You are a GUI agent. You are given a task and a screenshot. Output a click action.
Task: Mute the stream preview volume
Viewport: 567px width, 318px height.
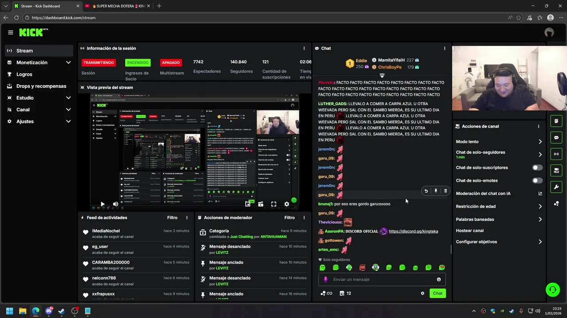116,204
